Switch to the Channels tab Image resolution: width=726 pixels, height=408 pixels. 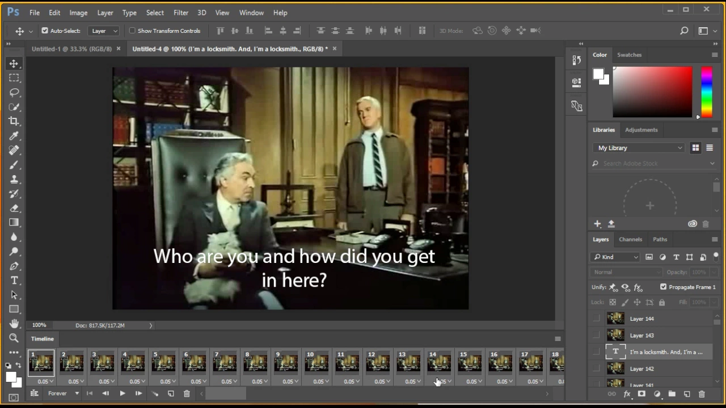630,239
